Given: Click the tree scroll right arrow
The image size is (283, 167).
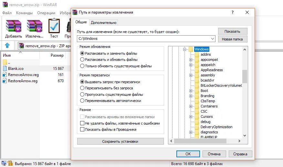Looking at the screenshot, I should click(239, 141).
